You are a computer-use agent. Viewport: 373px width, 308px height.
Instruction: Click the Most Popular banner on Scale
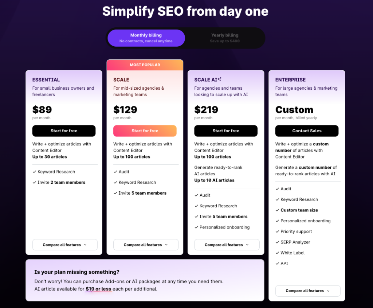pos(145,65)
